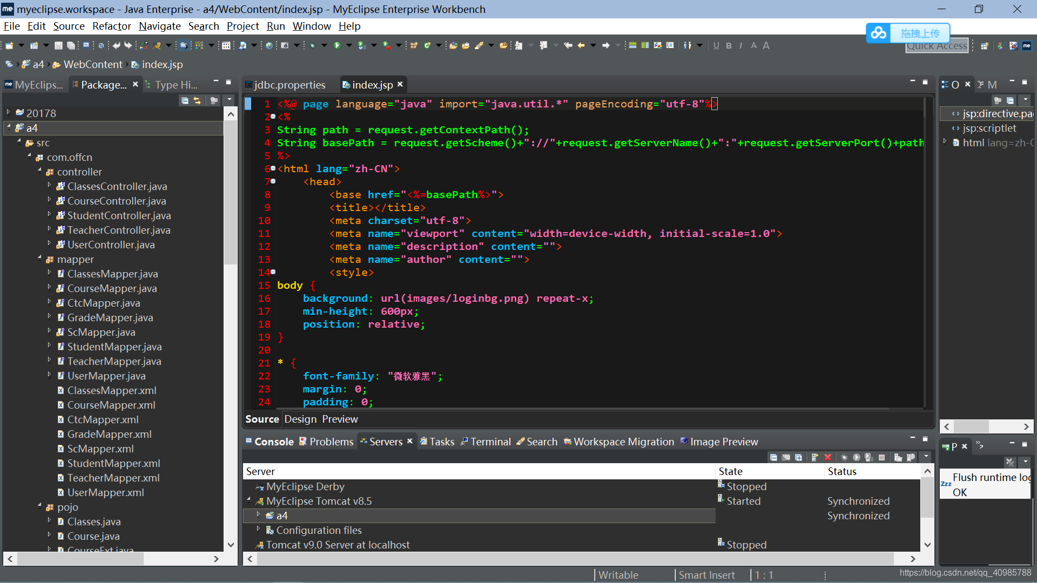The width and height of the screenshot is (1037, 583).
Task: Switch to the Problems tab
Action: point(326,442)
